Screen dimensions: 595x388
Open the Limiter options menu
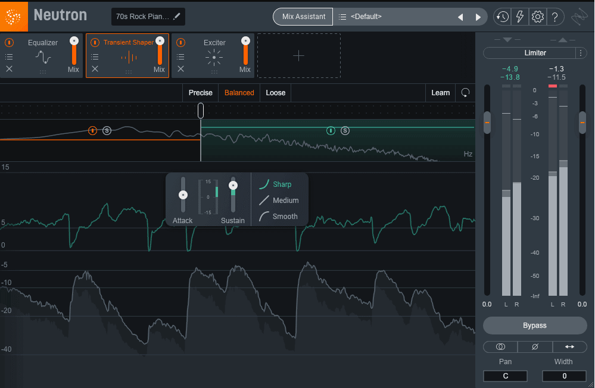tap(581, 53)
